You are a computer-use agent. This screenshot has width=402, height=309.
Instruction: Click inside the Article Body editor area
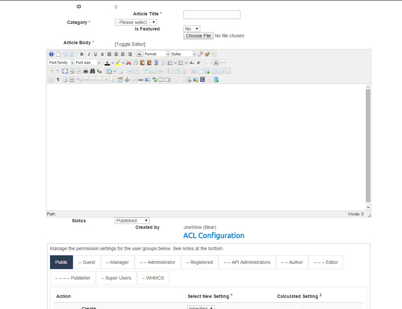tap(206, 147)
